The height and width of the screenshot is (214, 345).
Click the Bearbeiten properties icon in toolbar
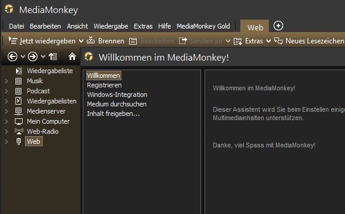coord(133,41)
